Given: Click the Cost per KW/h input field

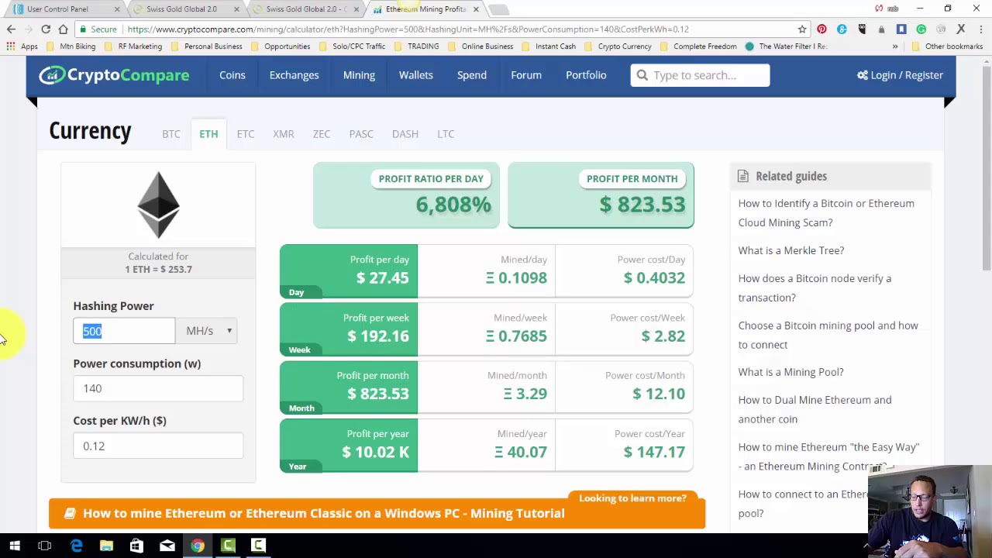Looking at the screenshot, I should (x=158, y=446).
